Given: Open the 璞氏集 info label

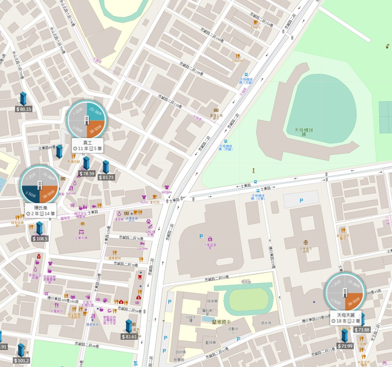Looking at the screenshot, I should coord(40,210).
